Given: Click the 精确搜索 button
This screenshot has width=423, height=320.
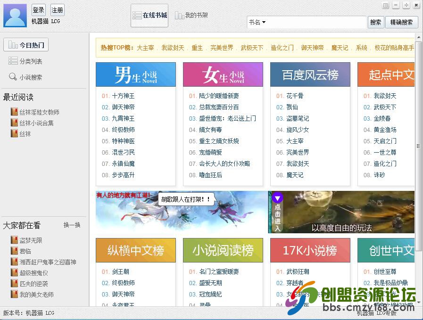Looking at the screenshot, I should tap(401, 22).
